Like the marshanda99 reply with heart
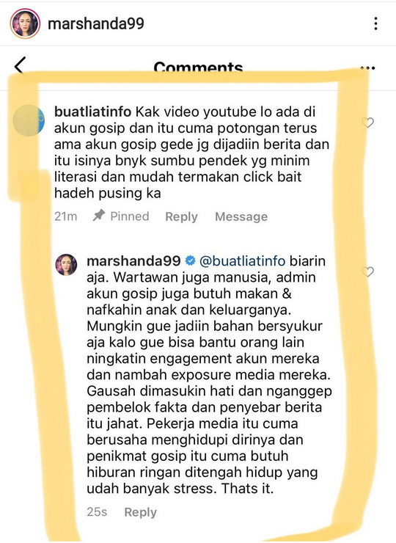Viewport: 396px width, 543px height. pos(367,271)
